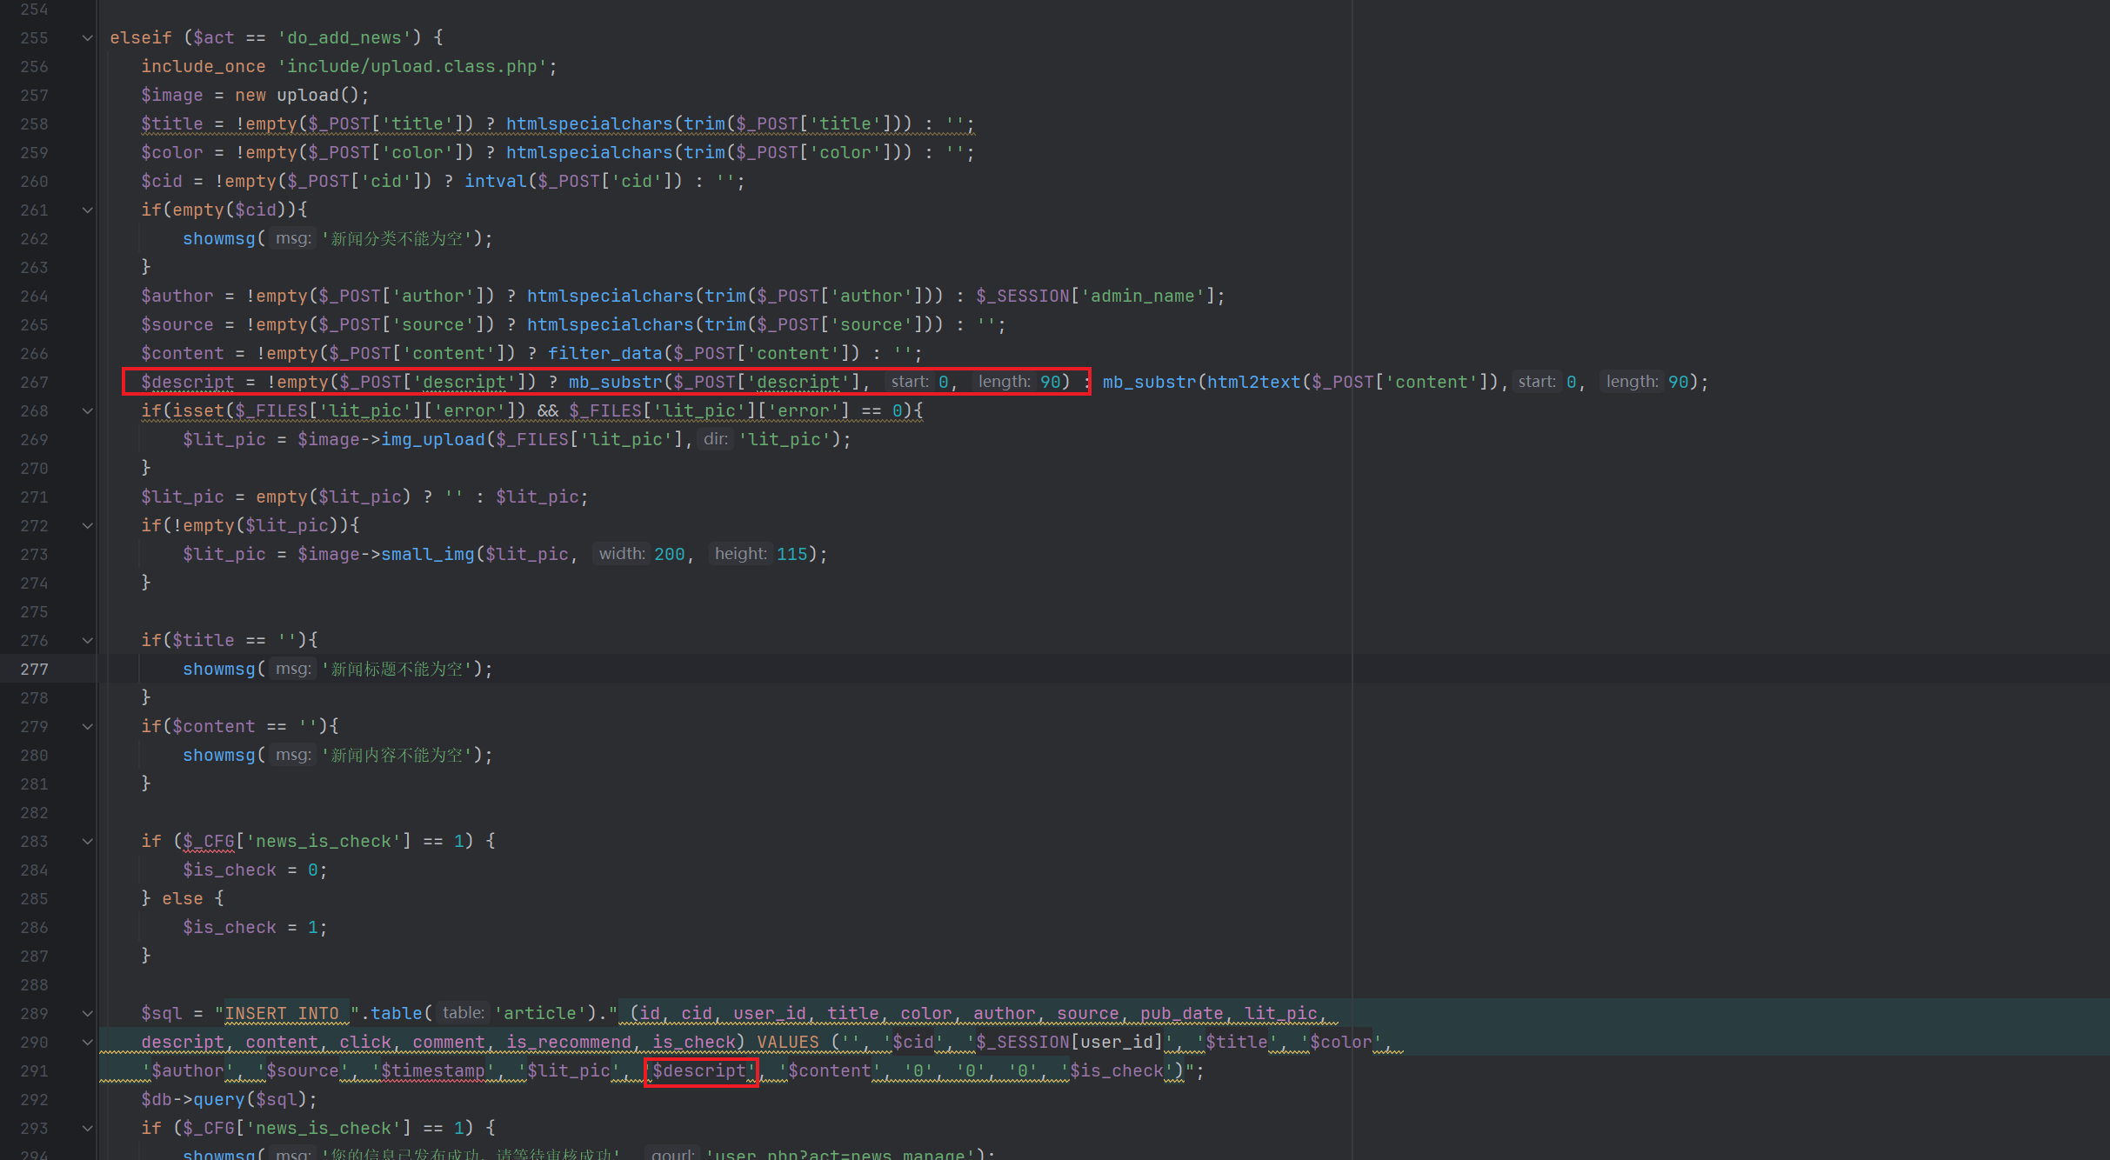
Task: Click 'is_recommend' column in the INSERT statement
Action: point(569,1042)
